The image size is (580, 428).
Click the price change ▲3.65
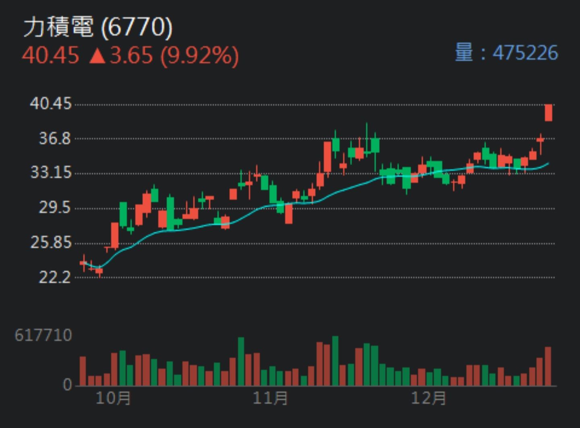[x=121, y=55]
